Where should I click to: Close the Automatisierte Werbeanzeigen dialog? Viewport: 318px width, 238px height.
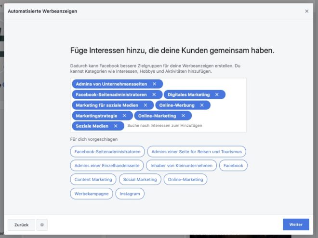point(306,11)
